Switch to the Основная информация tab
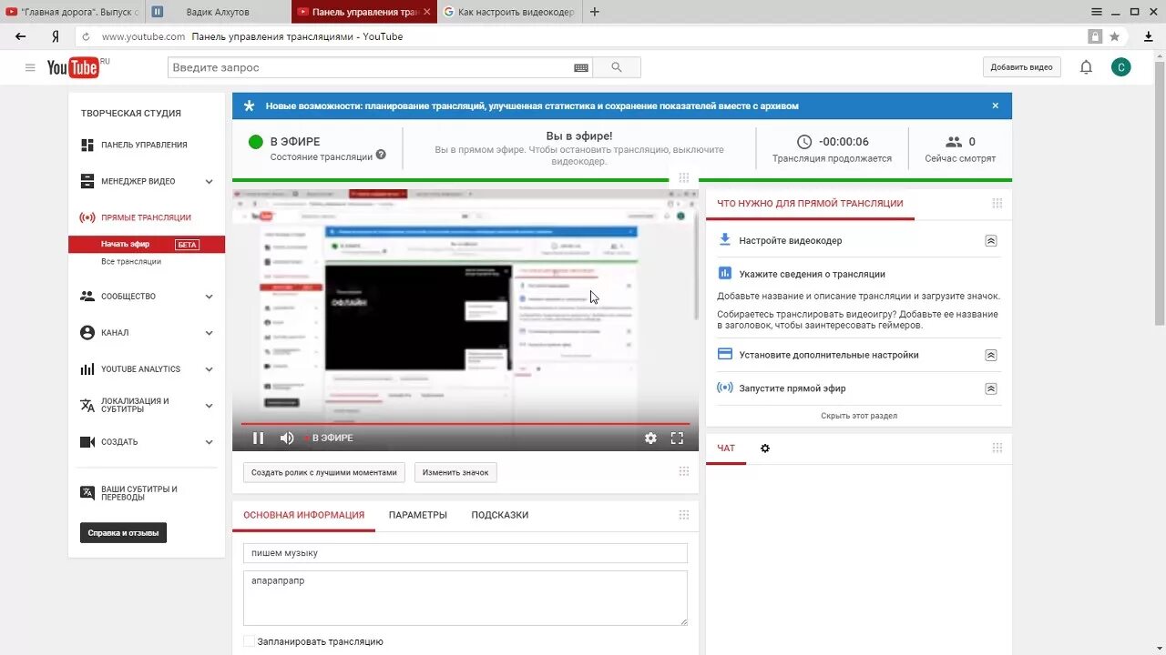The height and width of the screenshot is (655, 1166). [x=303, y=515]
